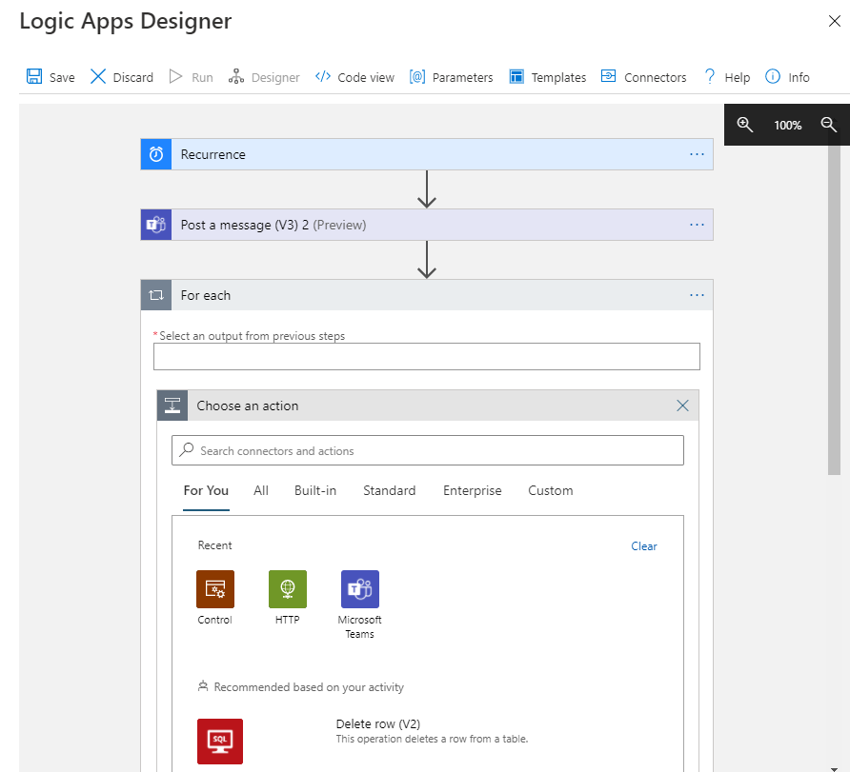Click the Designer workflow icon
Viewport: 850px width, 772px height.
(x=235, y=76)
